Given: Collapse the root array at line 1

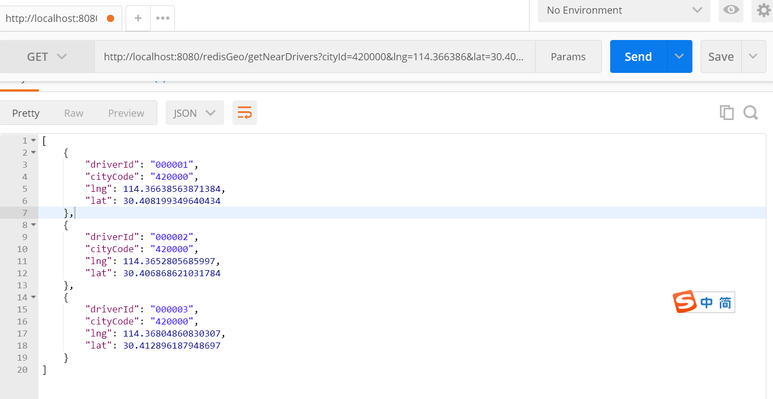Looking at the screenshot, I should 33,141.
